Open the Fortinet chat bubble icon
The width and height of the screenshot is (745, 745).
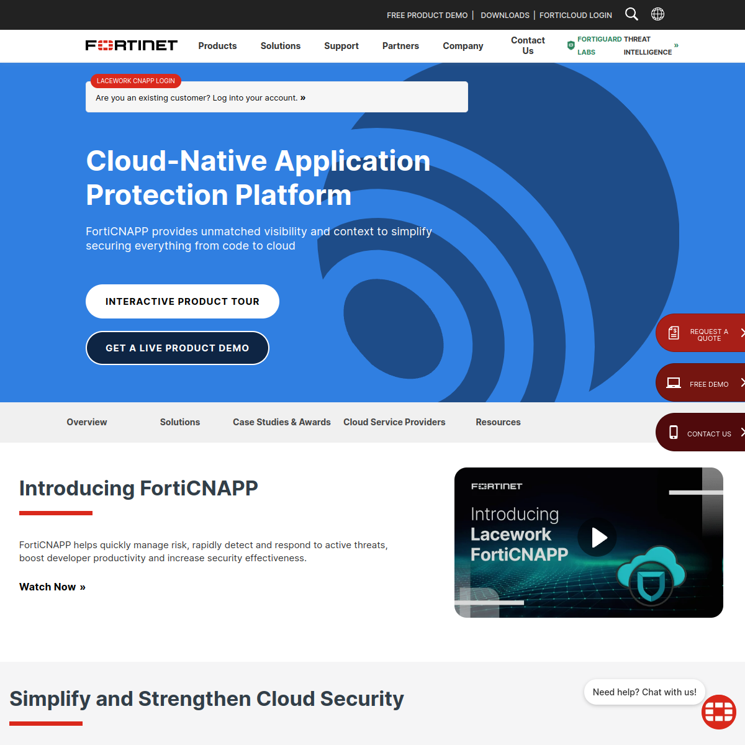click(x=719, y=712)
